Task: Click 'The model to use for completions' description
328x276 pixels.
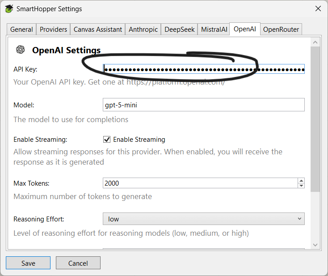Action: click(71, 119)
